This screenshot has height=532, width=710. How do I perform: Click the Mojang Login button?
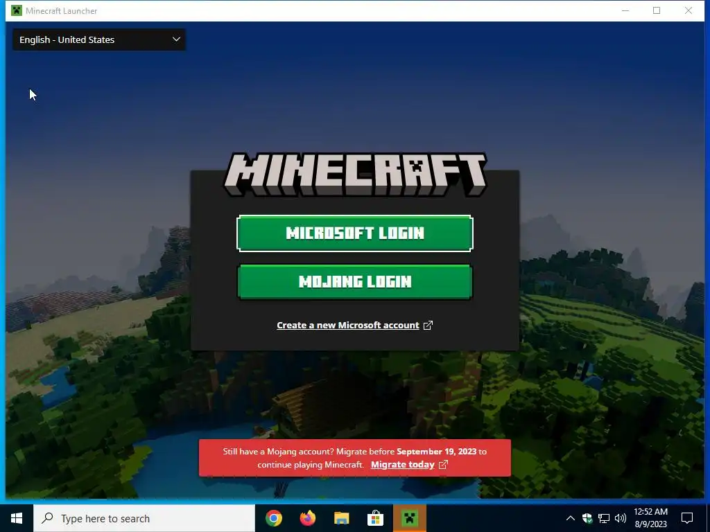coord(354,281)
